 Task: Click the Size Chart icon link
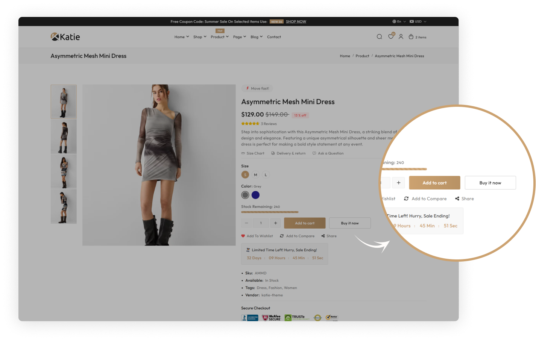click(x=253, y=153)
